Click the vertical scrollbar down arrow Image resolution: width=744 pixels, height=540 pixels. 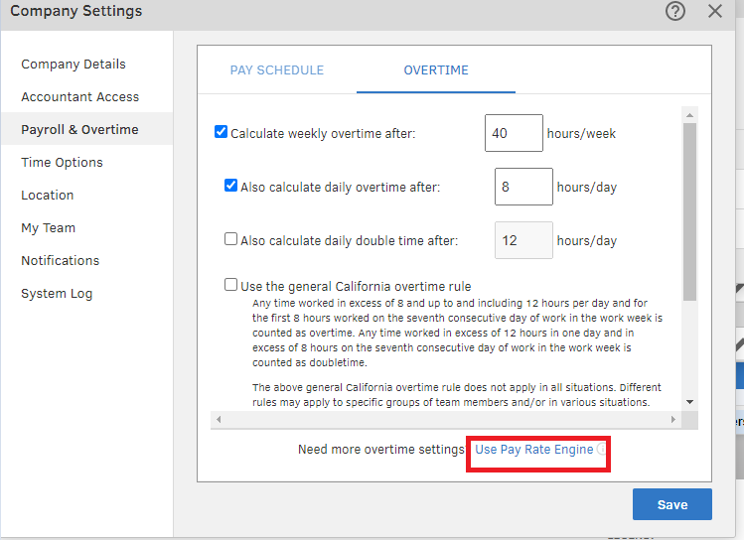coord(690,401)
